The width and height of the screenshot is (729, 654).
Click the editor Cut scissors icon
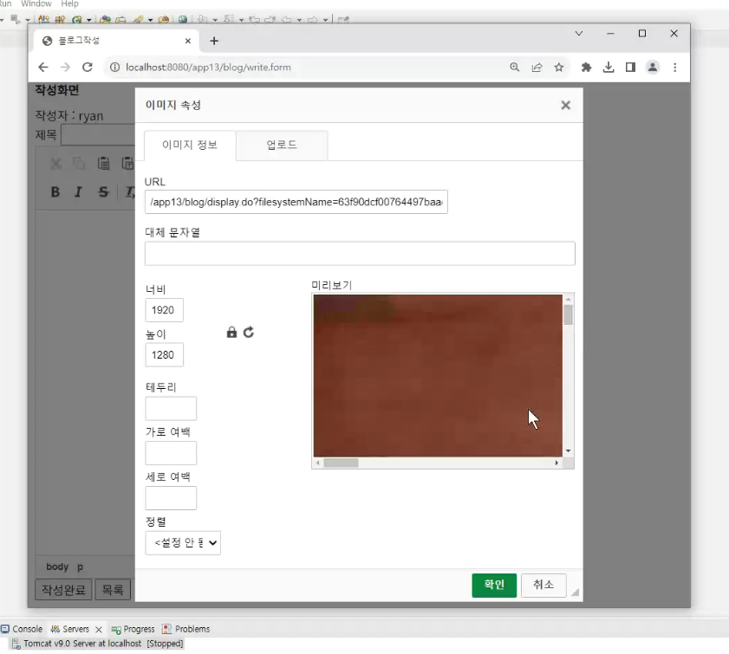[x=55, y=164]
